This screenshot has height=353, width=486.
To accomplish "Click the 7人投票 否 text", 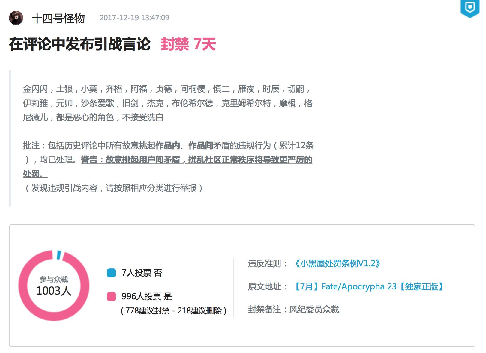I will click(x=142, y=273).
